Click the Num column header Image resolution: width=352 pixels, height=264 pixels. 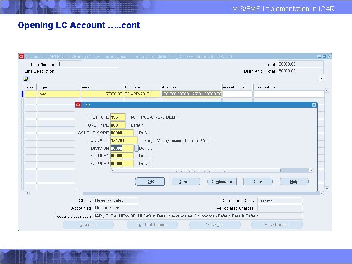[30, 87]
